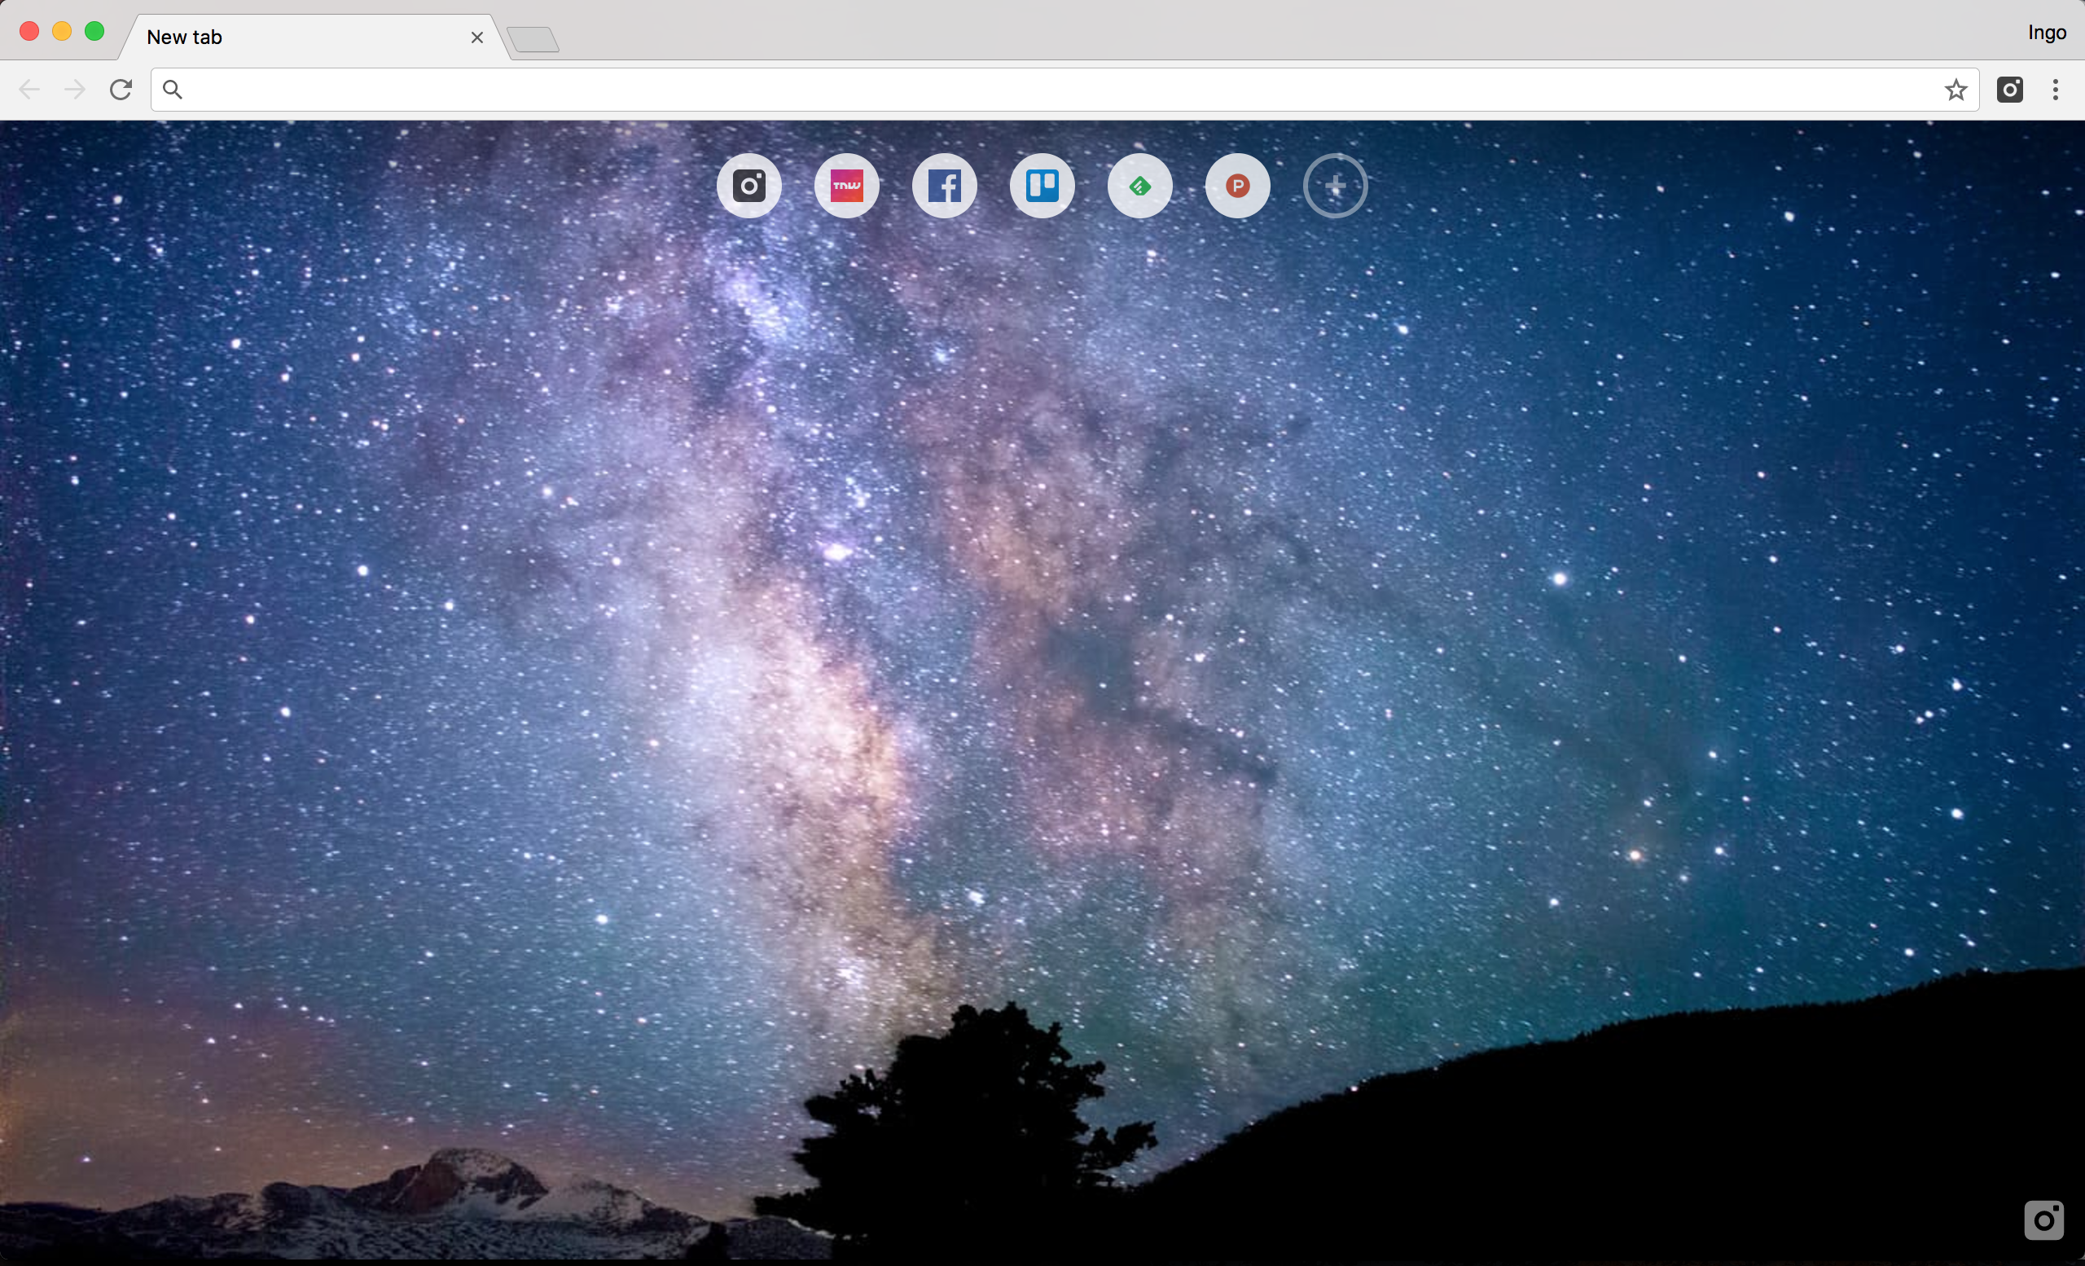This screenshot has width=2085, height=1266.
Task: Open the Feedly shortcut
Action: click(1139, 185)
